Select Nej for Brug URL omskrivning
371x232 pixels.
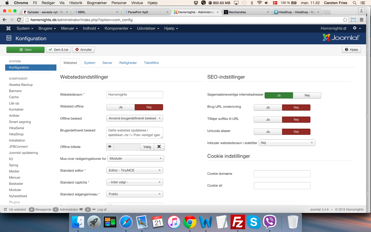tap(296, 107)
